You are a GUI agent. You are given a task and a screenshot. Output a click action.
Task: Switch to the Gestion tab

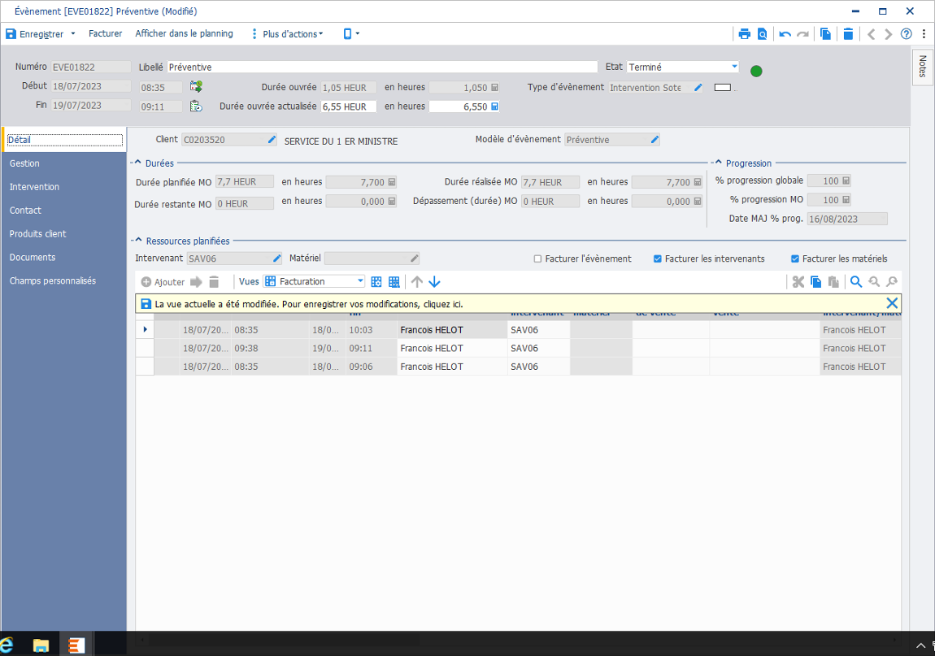tap(64, 163)
